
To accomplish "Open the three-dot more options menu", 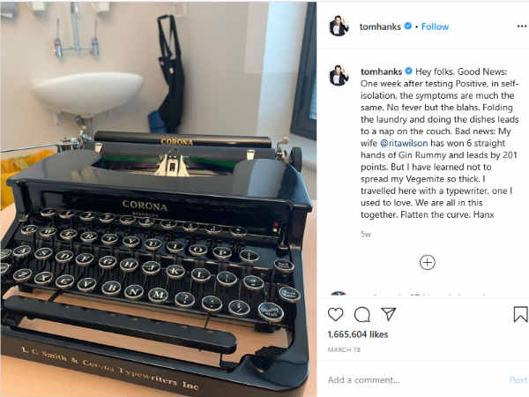I will 522,26.
